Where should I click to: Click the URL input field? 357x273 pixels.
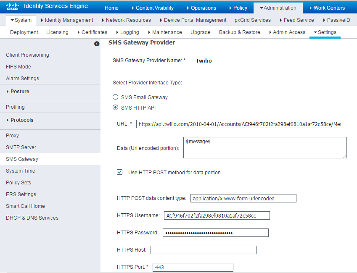(x=240, y=124)
